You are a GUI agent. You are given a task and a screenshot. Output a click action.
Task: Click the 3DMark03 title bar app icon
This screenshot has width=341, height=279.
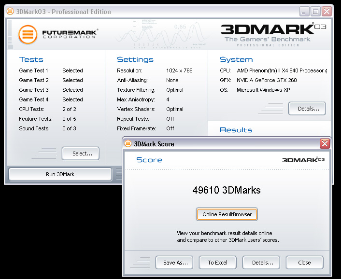tap(10, 11)
